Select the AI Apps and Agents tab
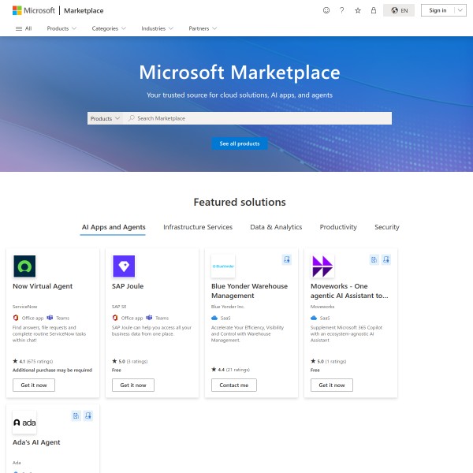The height and width of the screenshot is (473, 473). pyautogui.click(x=114, y=227)
